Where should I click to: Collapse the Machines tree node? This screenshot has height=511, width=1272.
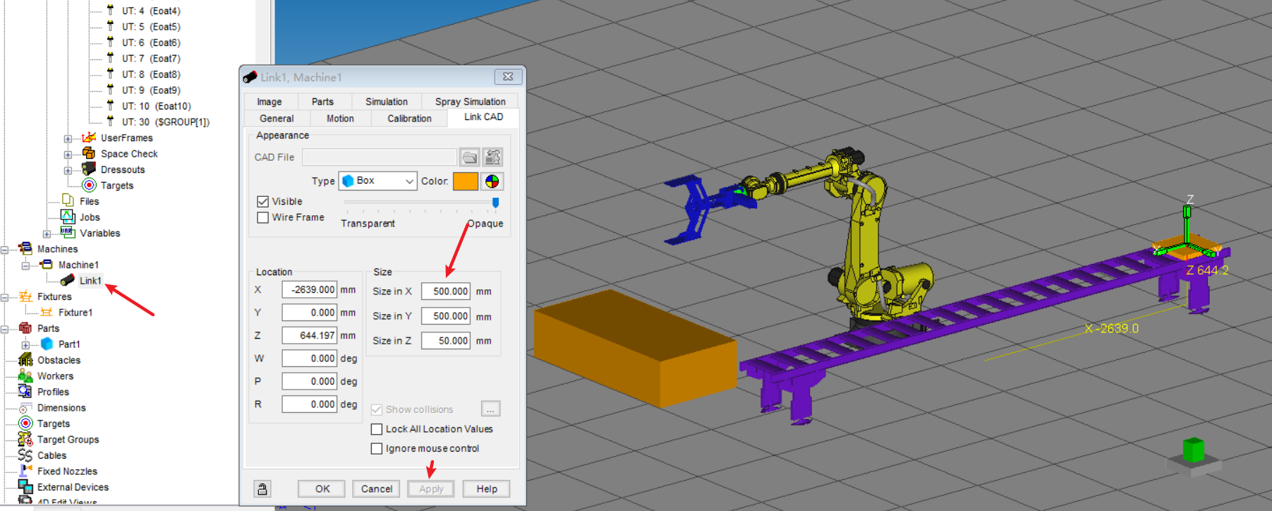coord(4,249)
